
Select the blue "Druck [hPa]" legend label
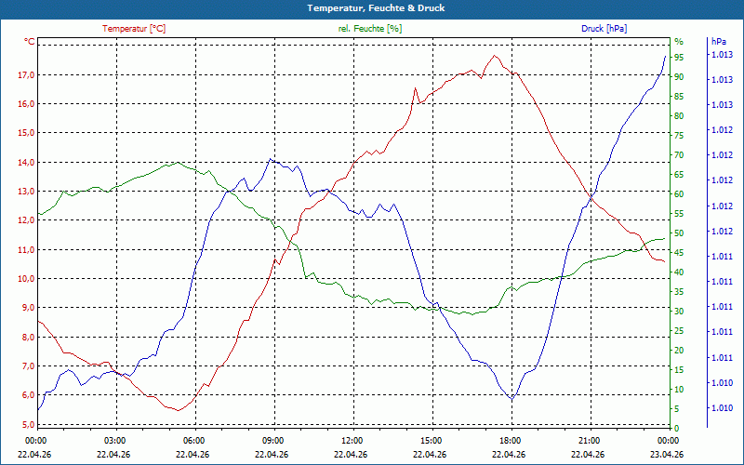click(x=604, y=29)
